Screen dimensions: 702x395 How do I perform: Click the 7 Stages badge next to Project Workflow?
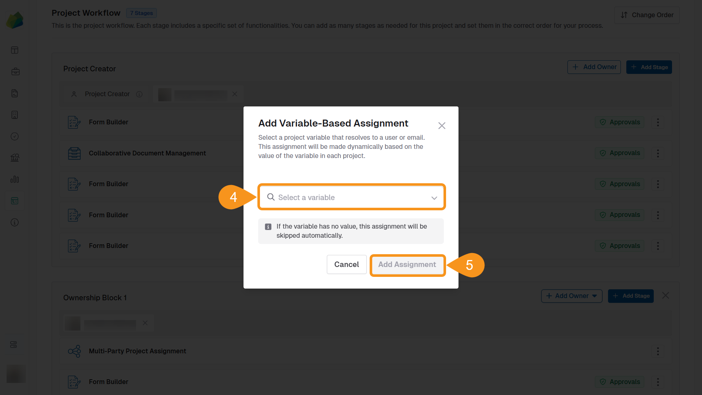(141, 13)
